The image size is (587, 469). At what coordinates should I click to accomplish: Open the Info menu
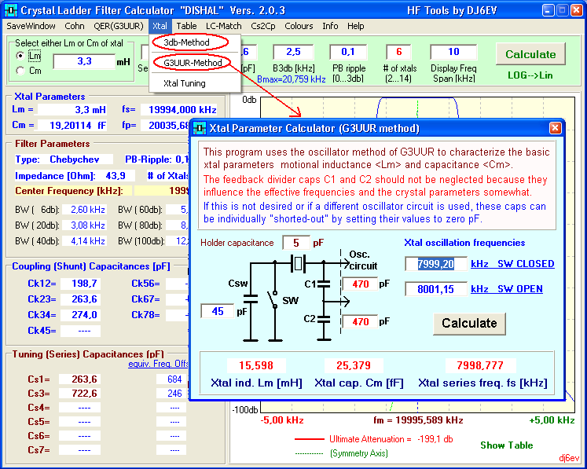[330, 26]
